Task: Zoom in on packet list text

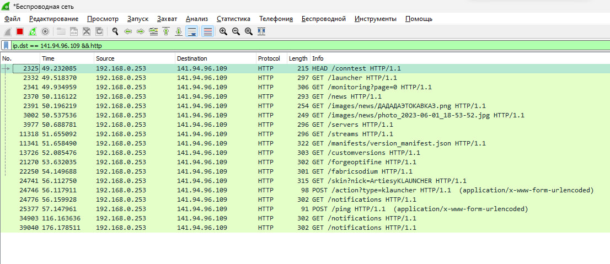Action: 223,31
